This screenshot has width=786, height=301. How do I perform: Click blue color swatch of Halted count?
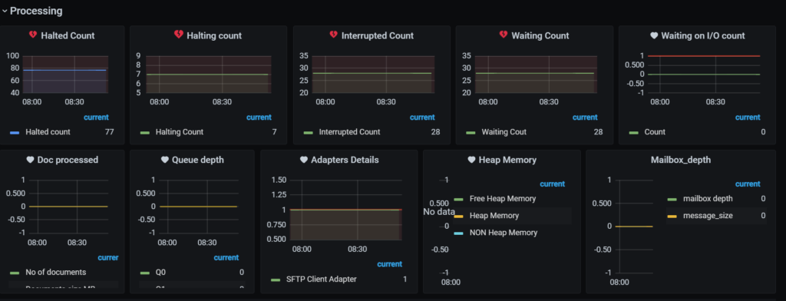point(15,132)
